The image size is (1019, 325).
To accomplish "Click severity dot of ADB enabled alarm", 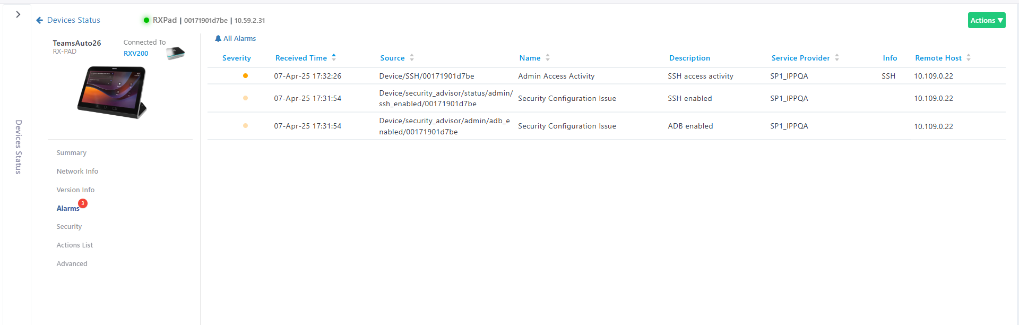I will tap(245, 126).
